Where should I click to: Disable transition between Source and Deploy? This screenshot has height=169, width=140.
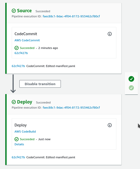(x=40, y=84)
